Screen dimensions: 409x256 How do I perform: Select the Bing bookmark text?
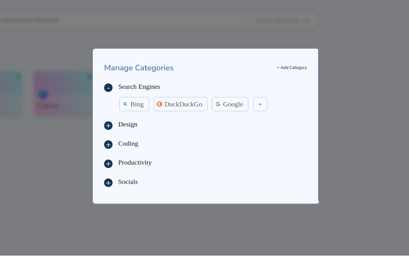click(x=137, y=104)
